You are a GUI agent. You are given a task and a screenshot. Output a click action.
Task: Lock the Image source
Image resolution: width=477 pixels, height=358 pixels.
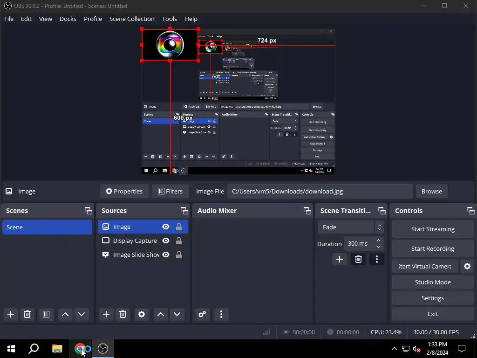point(179,227)
